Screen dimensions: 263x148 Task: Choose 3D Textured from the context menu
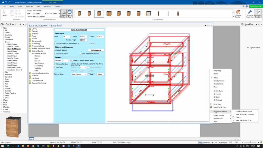click(x=218, y=100)
